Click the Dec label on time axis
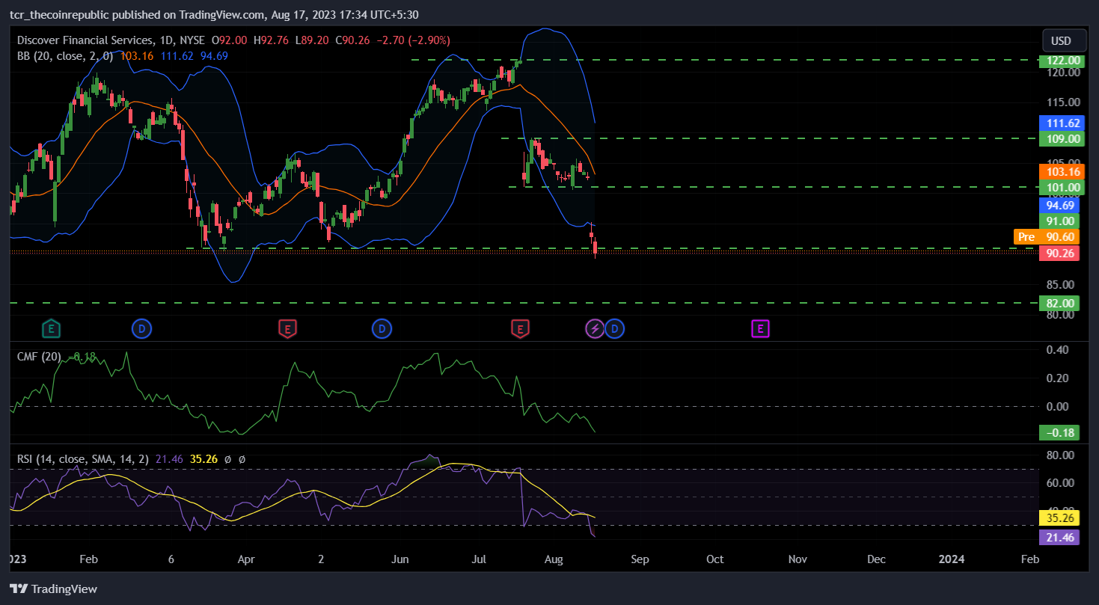 [x=876, y=559]
